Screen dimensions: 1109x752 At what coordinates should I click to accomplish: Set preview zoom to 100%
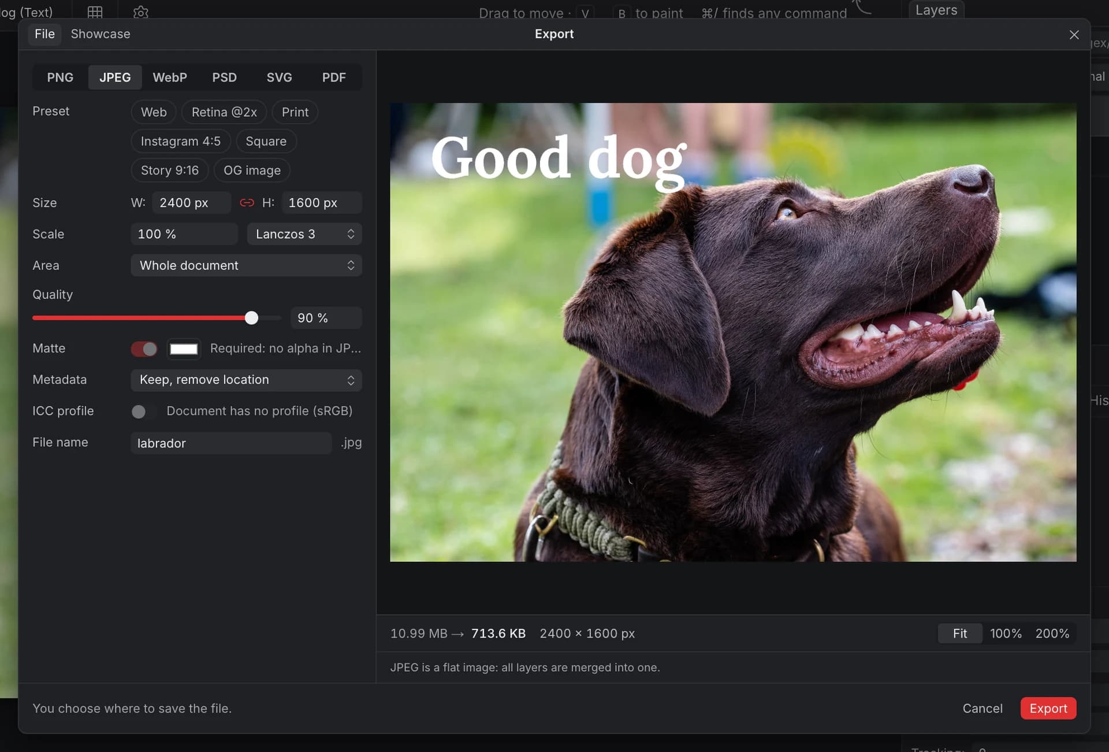pyautogui.click(x=1006, y=634)
